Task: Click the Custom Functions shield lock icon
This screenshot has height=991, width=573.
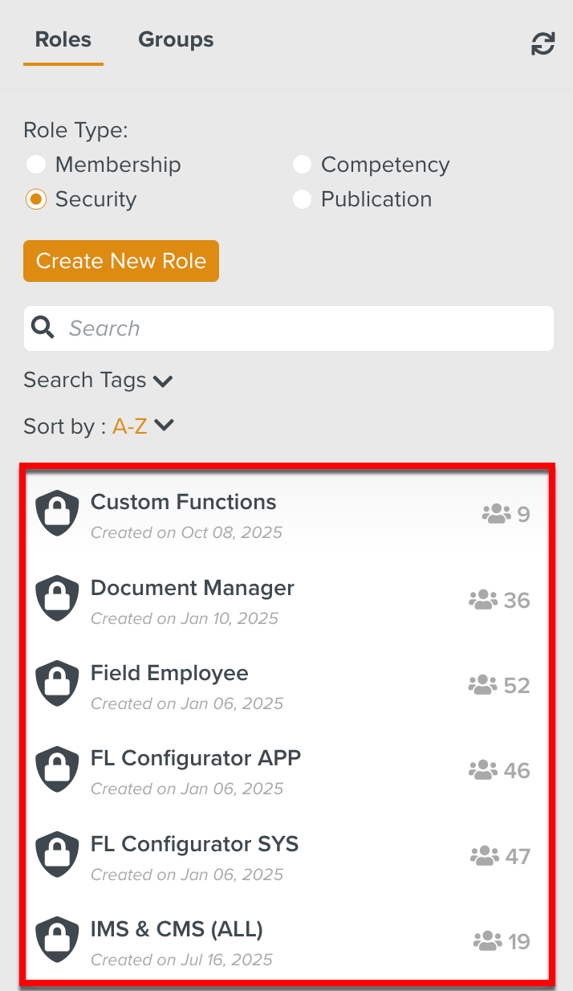Action: (58, 513)
